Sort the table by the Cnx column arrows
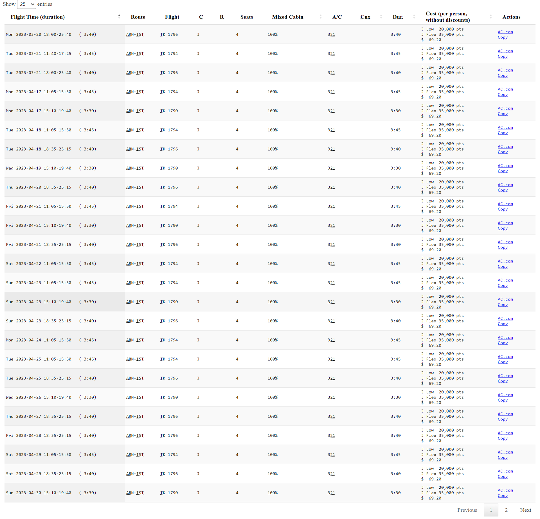The height and width of the screenshot is (519, 540). pos(381,17)
